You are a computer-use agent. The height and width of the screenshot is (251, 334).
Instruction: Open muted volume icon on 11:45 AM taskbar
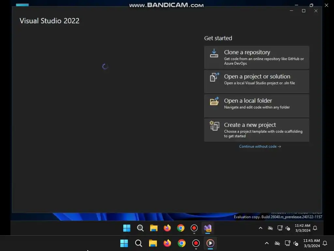click(296, 243)
